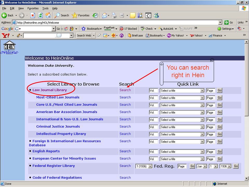Open Google Bookmarks star button

click(92, 29)
